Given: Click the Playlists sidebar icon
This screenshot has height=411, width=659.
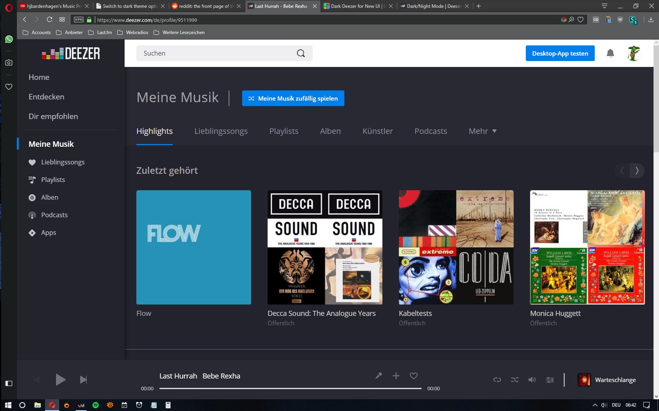Looking at the screenshot, I should (32, 180).
